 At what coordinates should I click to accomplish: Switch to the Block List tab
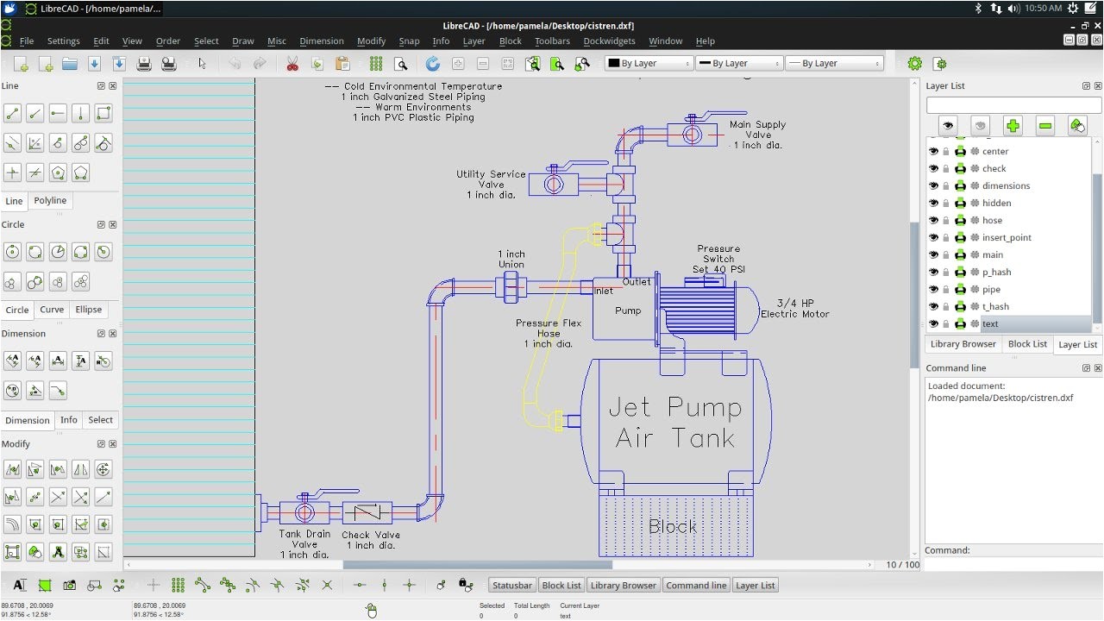point(1027,344)
